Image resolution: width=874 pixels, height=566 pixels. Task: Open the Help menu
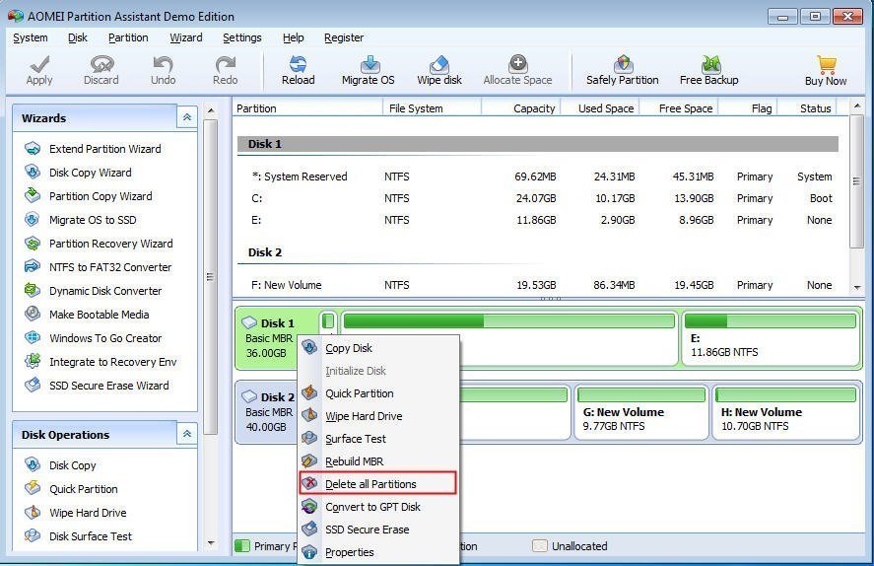point(294,37)
